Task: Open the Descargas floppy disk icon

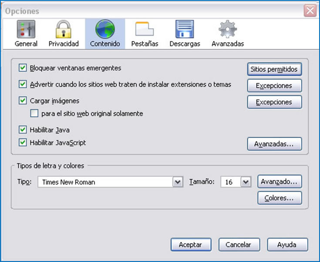Action: [x=185, y=30]
